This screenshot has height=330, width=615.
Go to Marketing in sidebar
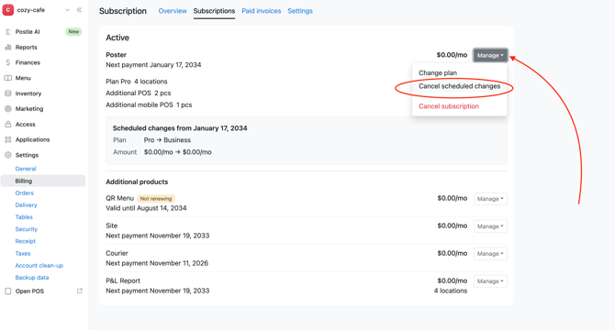click(x=29, y=109)
